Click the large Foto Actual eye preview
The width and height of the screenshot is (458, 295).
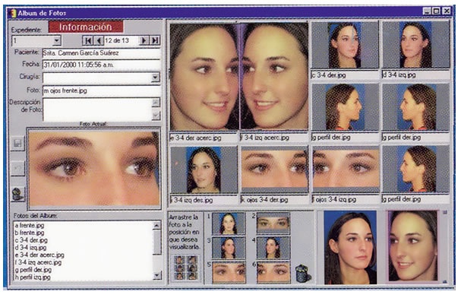coord(94,169)
